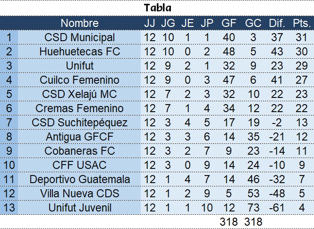Image resolution: width=314 pixels, height=229 pixels.
Task: Select the Cuilco Femenino cell
Action: [x=79, y=80]
